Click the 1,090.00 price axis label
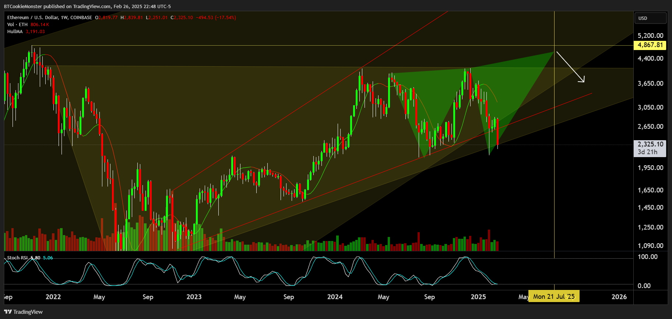 tap(650, 246)
